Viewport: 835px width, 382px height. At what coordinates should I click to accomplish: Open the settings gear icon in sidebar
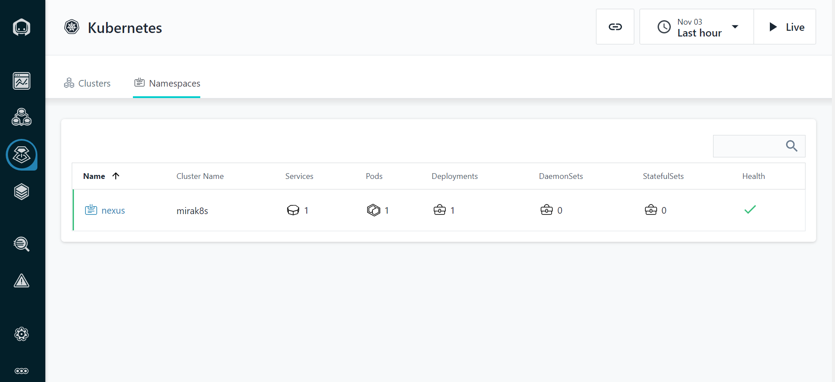(x=22, y=334)
